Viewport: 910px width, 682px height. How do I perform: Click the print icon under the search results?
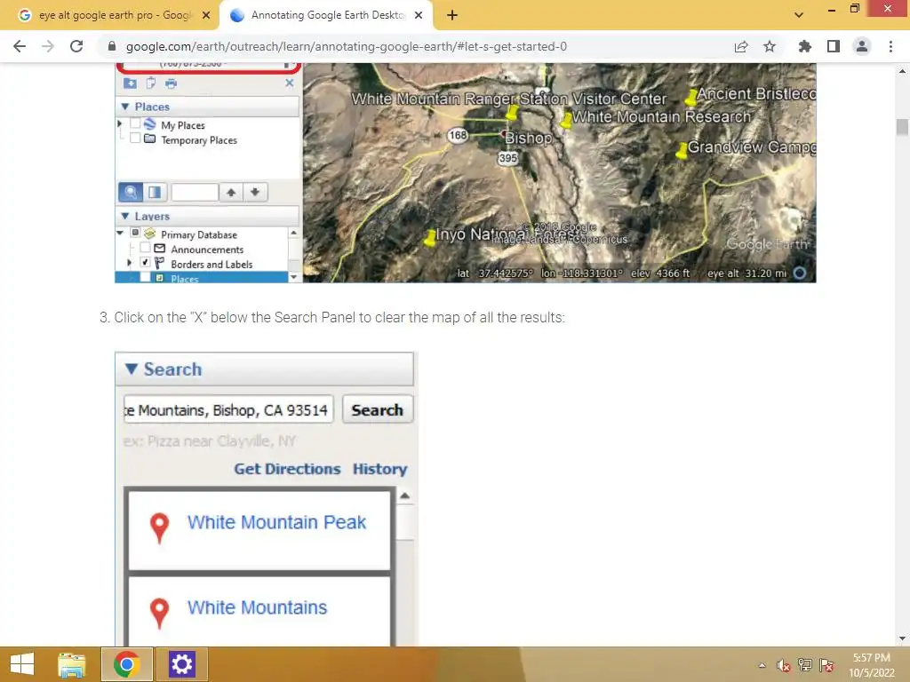pos(171,83)
